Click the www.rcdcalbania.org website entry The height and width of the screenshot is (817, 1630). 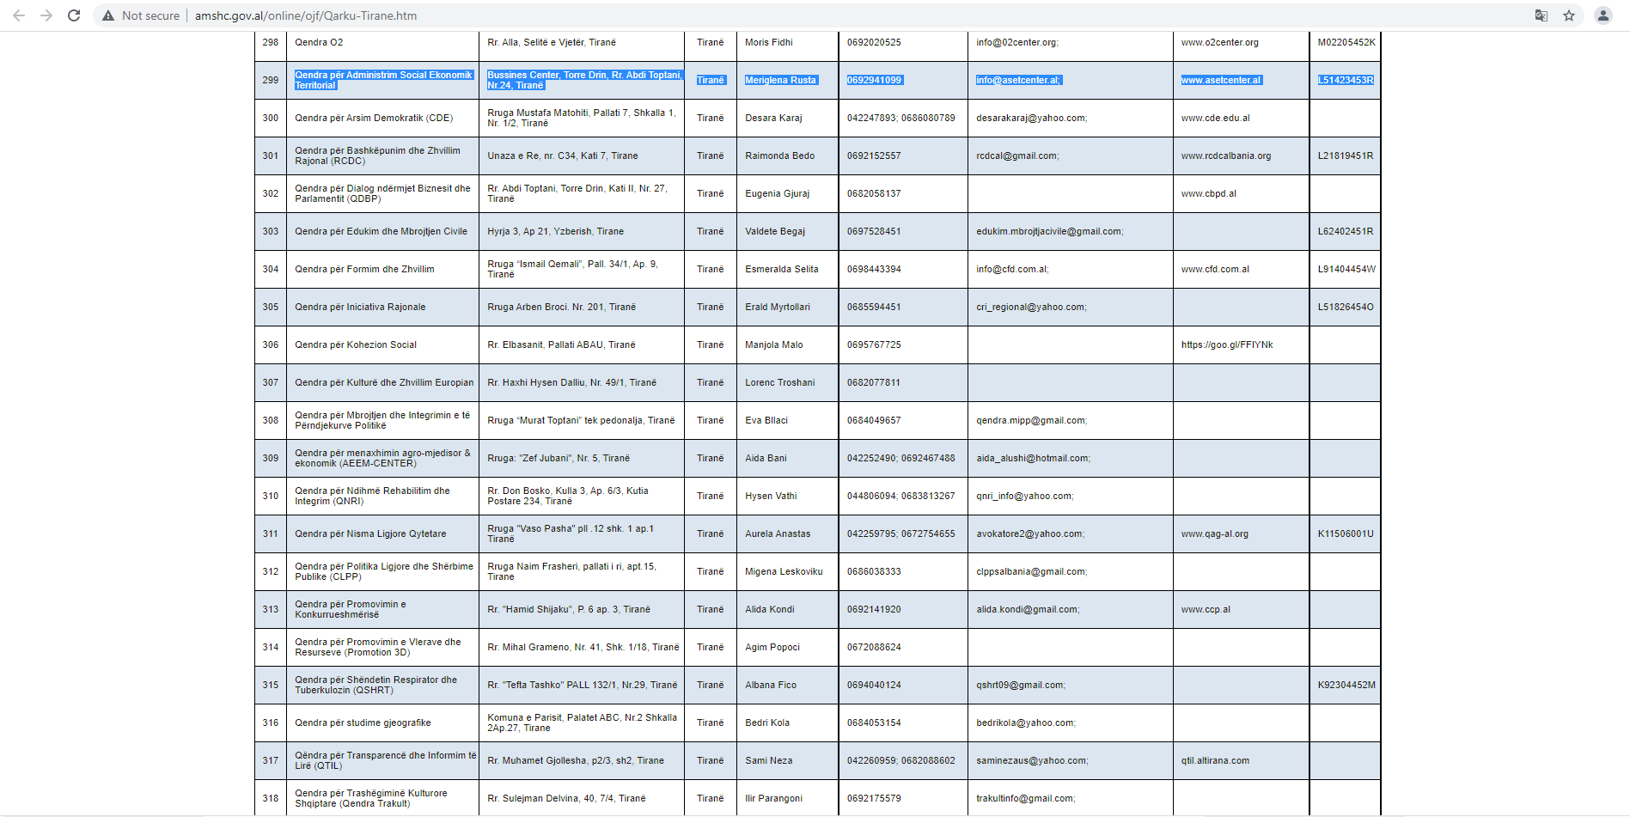coord(1225,156)
